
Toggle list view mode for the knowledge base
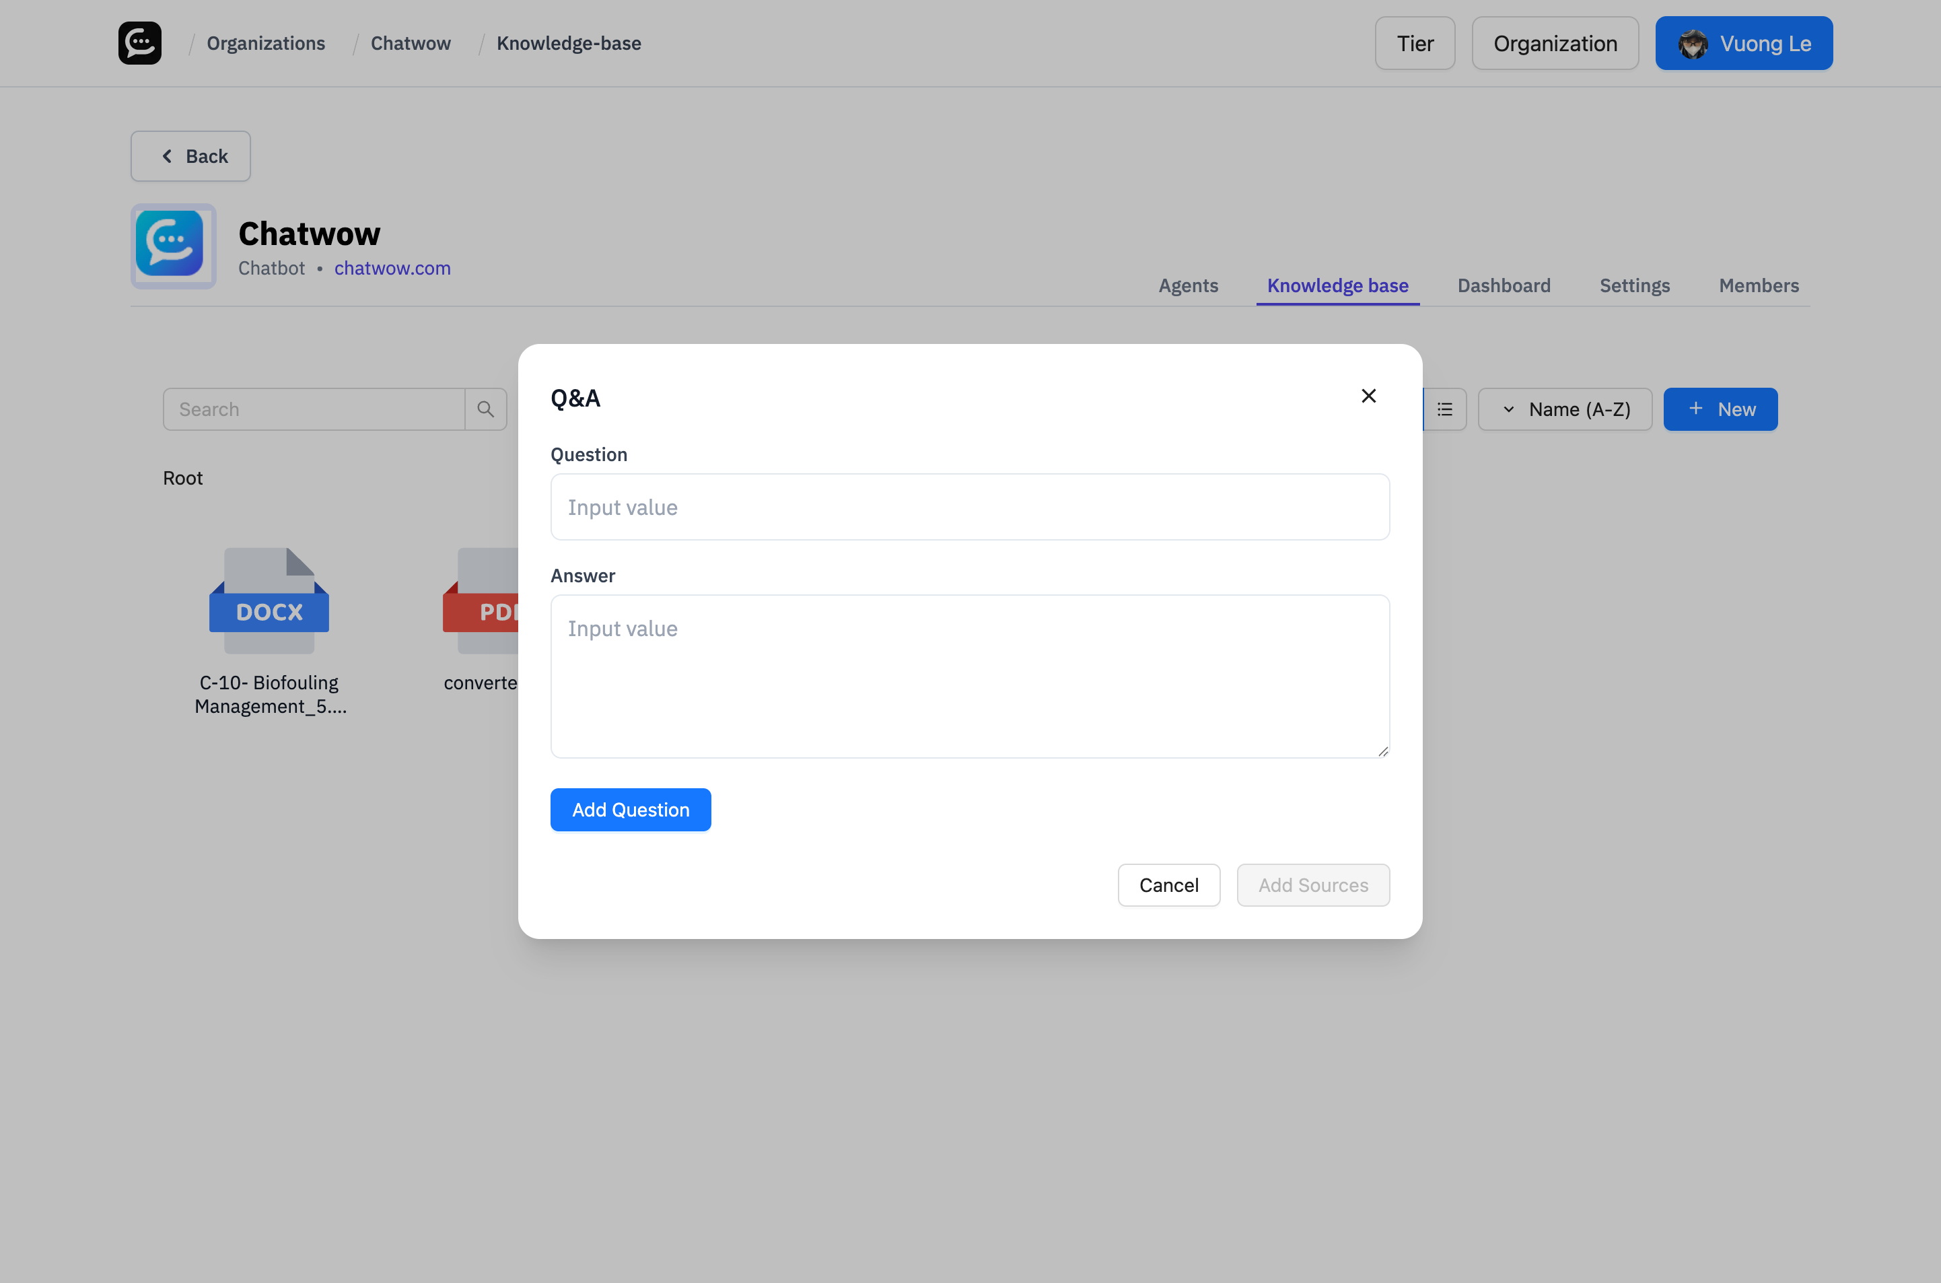pos(1444,409)
